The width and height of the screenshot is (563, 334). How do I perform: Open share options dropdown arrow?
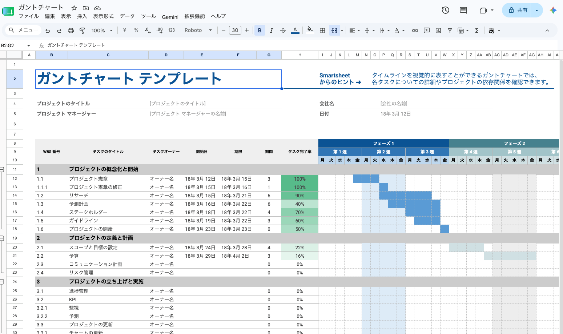(537, 10)
